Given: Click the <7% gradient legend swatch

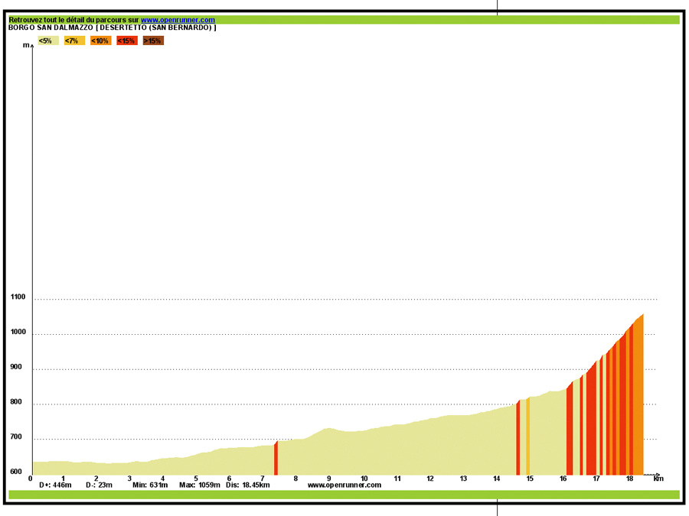Looking at the screenshot, I should click(x=74, y=41).
